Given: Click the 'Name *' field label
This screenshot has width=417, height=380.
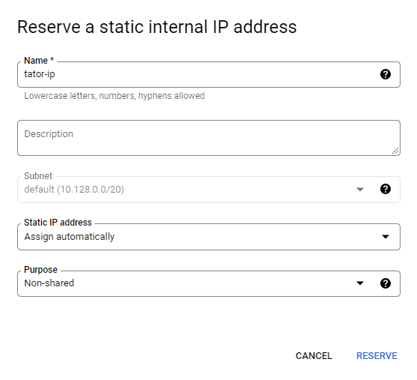Looking at the screenshot, I should click(x=39, y=61).
